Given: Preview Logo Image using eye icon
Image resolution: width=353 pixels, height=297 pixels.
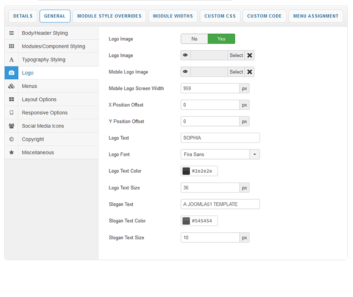Looking at the screenshot, I should 186,55.
